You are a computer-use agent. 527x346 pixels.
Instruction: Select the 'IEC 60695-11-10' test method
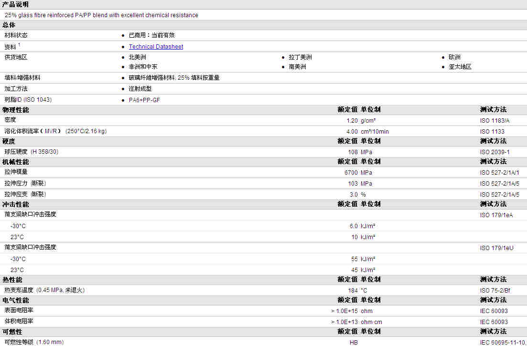click(x=503, y=342)
